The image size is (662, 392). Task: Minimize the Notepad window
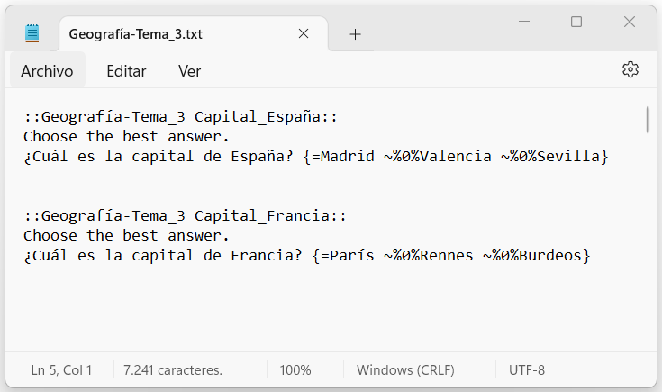pos(524,22)
